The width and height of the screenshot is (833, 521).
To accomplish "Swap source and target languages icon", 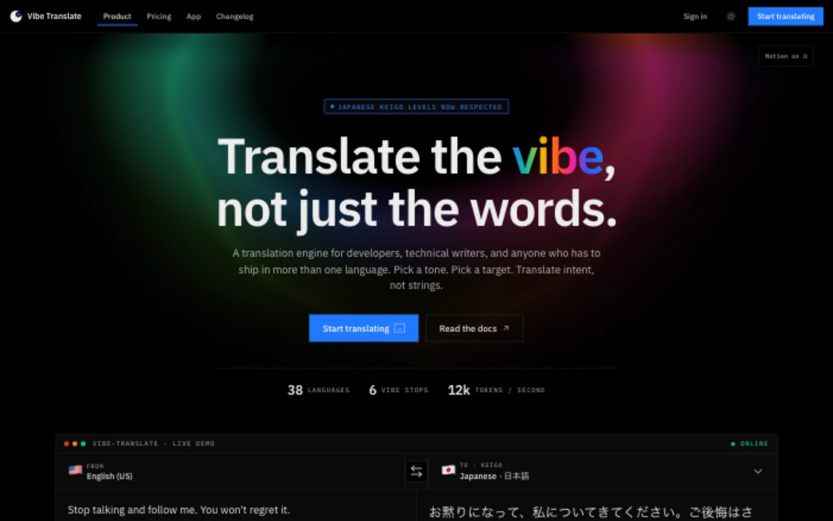I will pos(416,472).
